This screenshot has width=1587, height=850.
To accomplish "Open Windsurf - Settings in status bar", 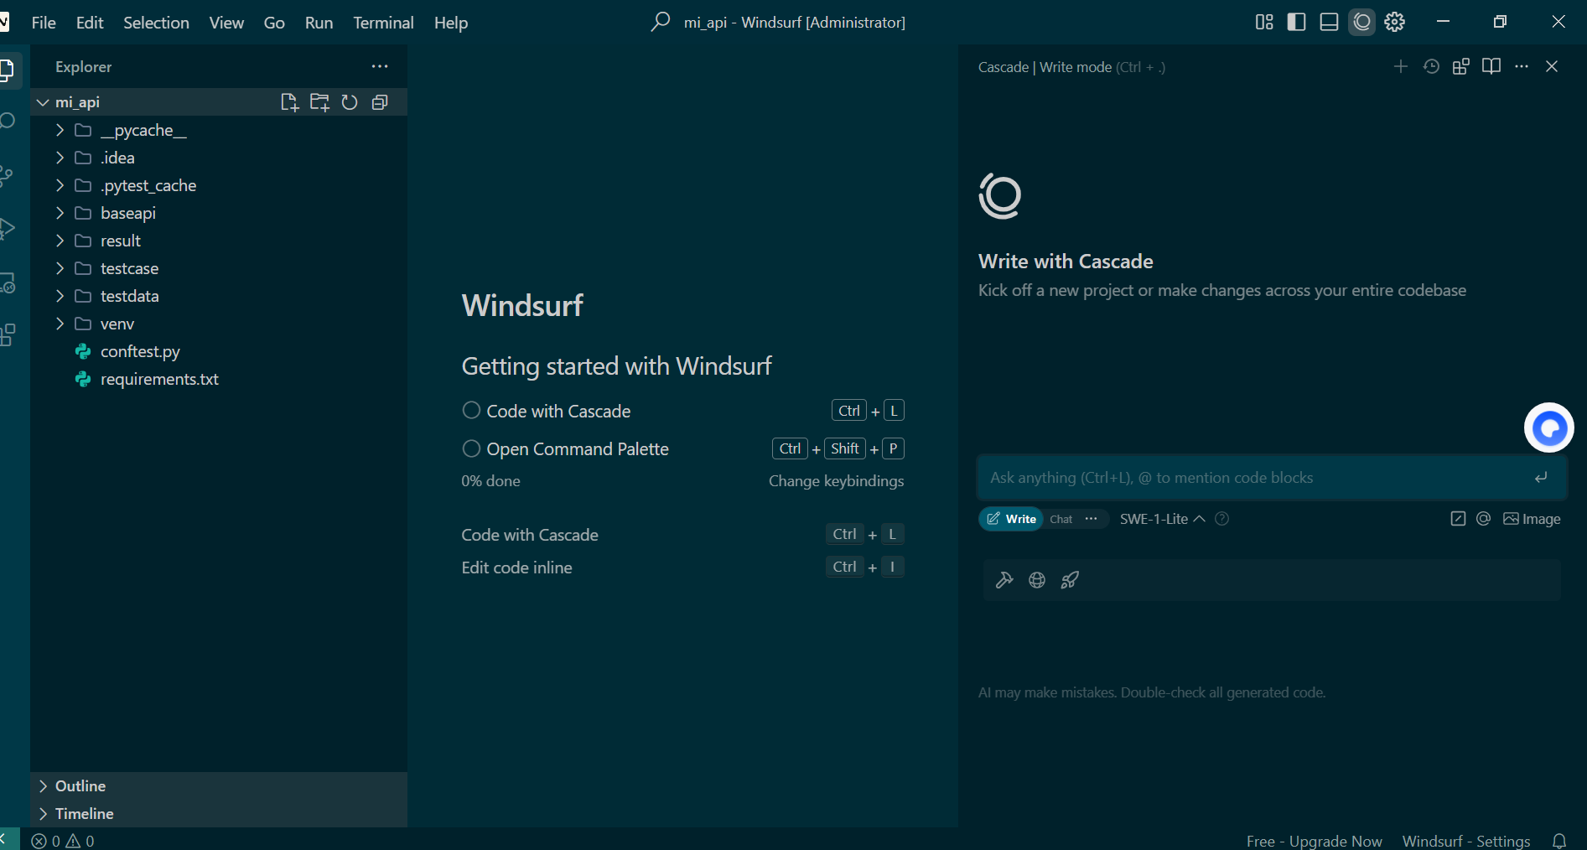I will 1466,841.
